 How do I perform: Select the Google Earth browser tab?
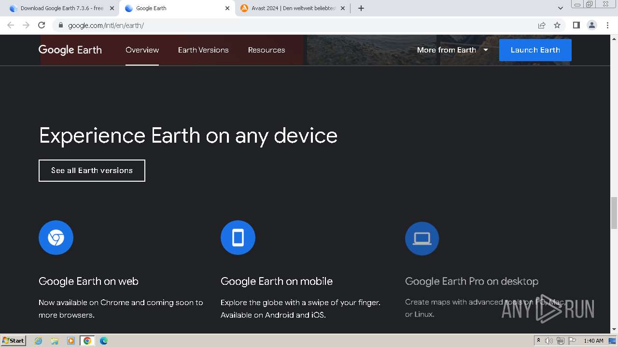pyautogui.click(x=177, y=8)
